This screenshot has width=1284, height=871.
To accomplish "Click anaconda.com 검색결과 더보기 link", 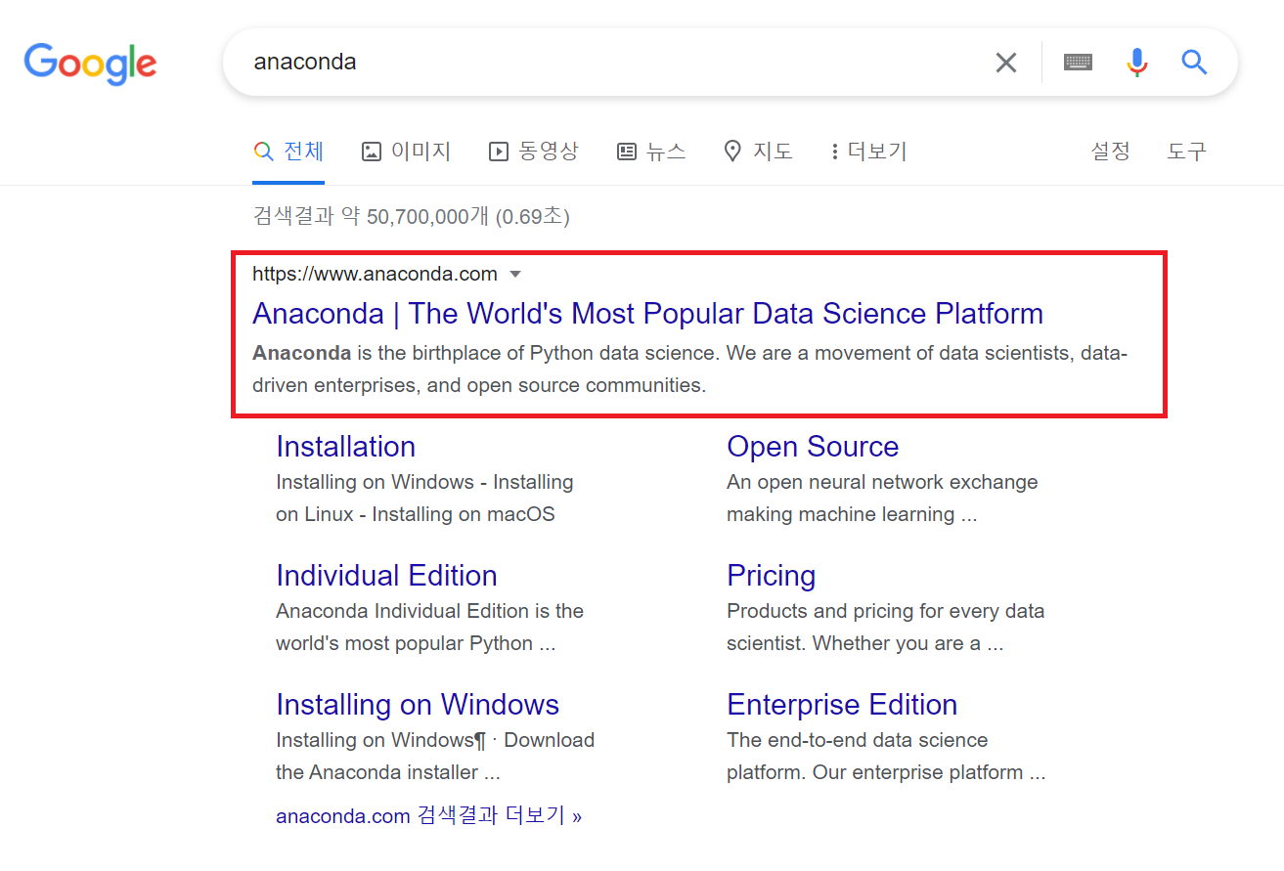I will pos(428,816).
